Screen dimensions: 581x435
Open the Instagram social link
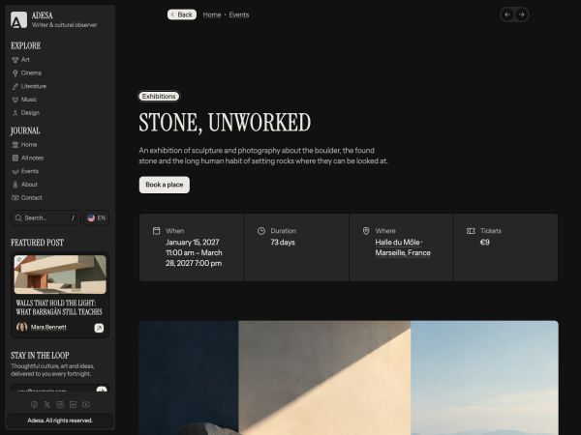[x=60, y=405]
